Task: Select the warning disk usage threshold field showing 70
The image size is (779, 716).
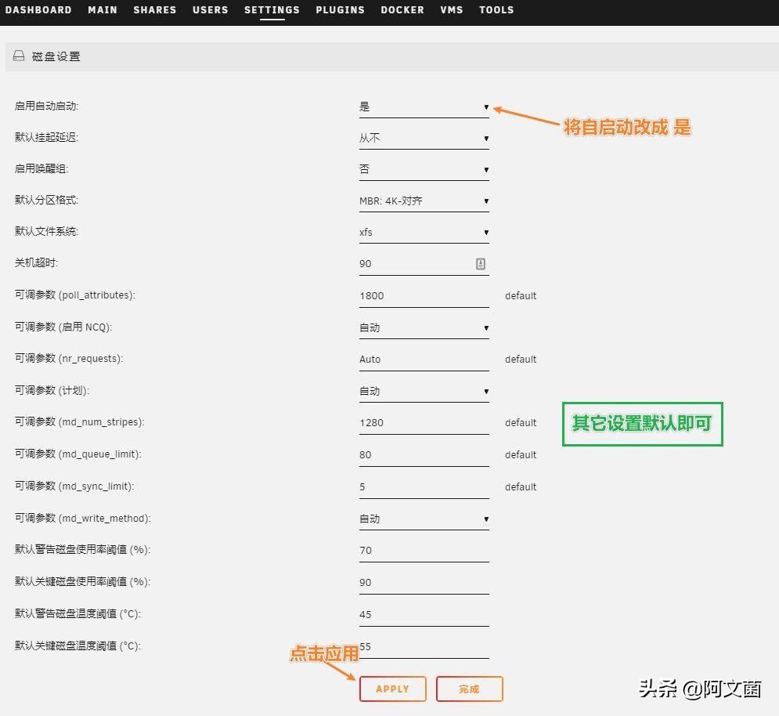Action: [423, 550]
